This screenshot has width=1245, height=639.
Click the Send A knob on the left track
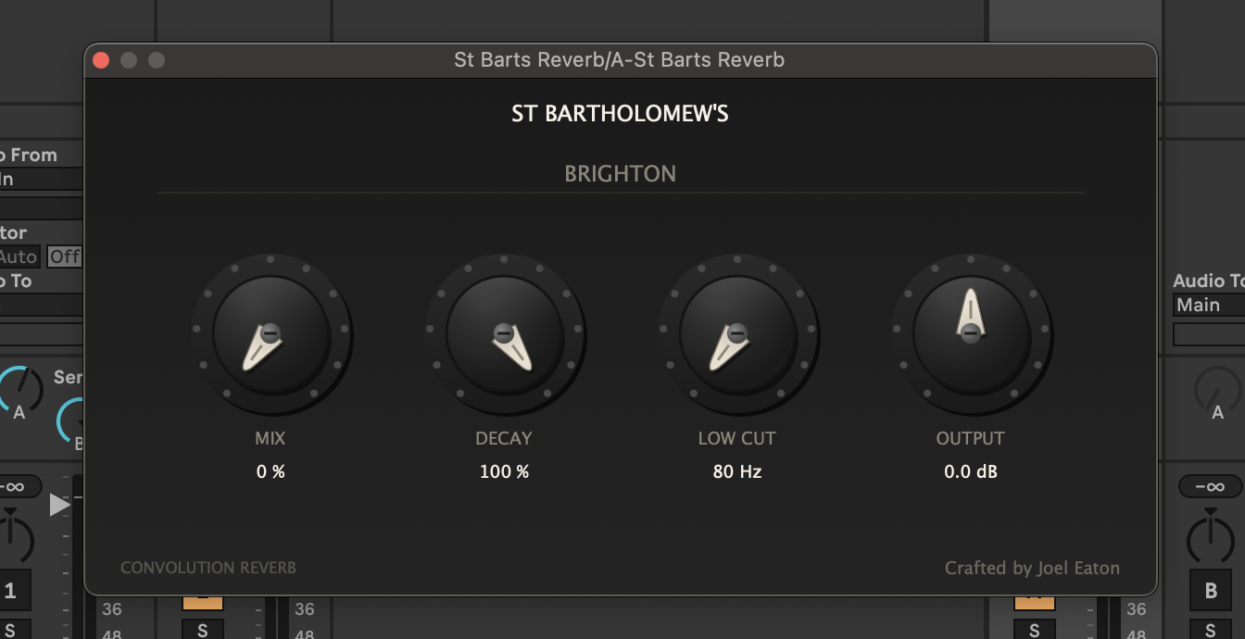17,389
